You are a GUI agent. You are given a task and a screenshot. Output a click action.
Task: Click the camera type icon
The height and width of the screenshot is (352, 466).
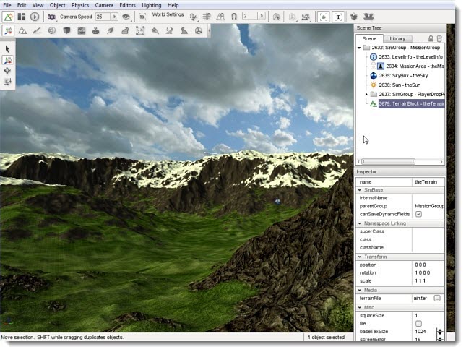52,16
